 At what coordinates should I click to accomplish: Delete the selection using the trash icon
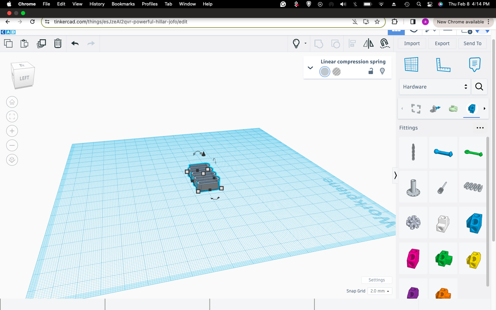coord(58,43)
